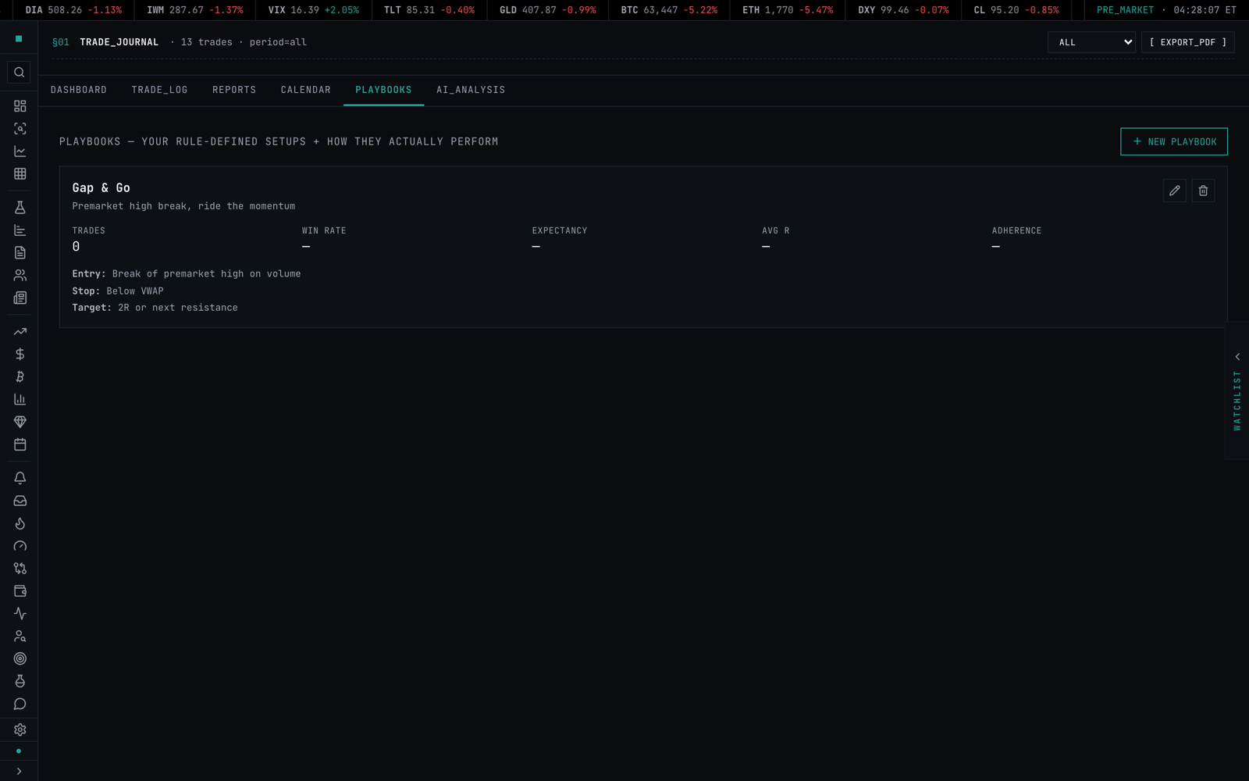Open the scan search icon in sidebar
This screenshot has height=781, width=1249.
coord(20,128)
